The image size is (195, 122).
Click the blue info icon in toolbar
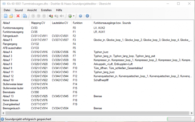tap(87, 16)
